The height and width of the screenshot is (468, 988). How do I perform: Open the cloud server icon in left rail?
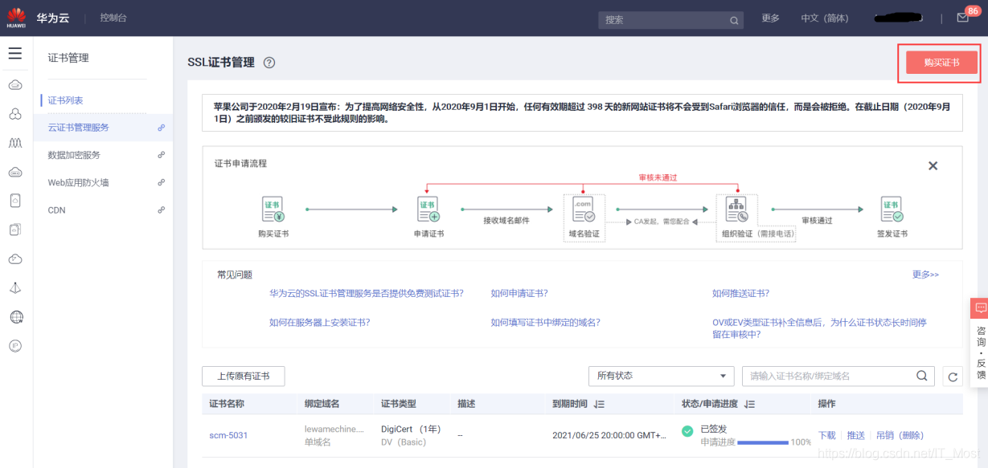[15, 84]
